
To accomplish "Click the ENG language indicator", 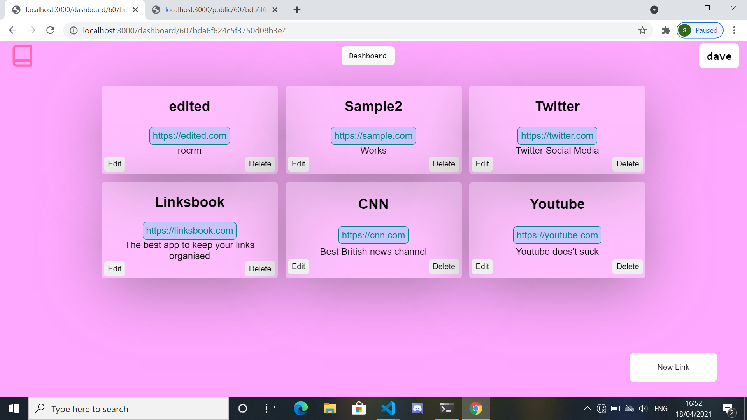I will (661, 408).
